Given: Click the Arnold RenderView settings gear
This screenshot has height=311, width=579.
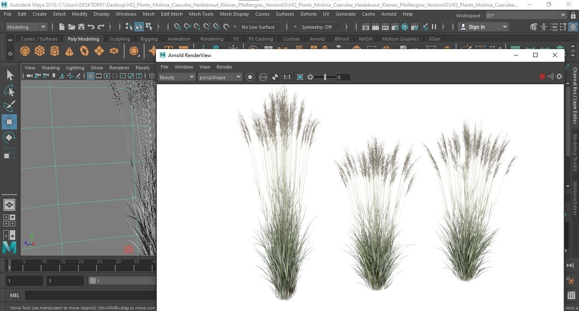Looking at the screenshot, I should 560,77.
